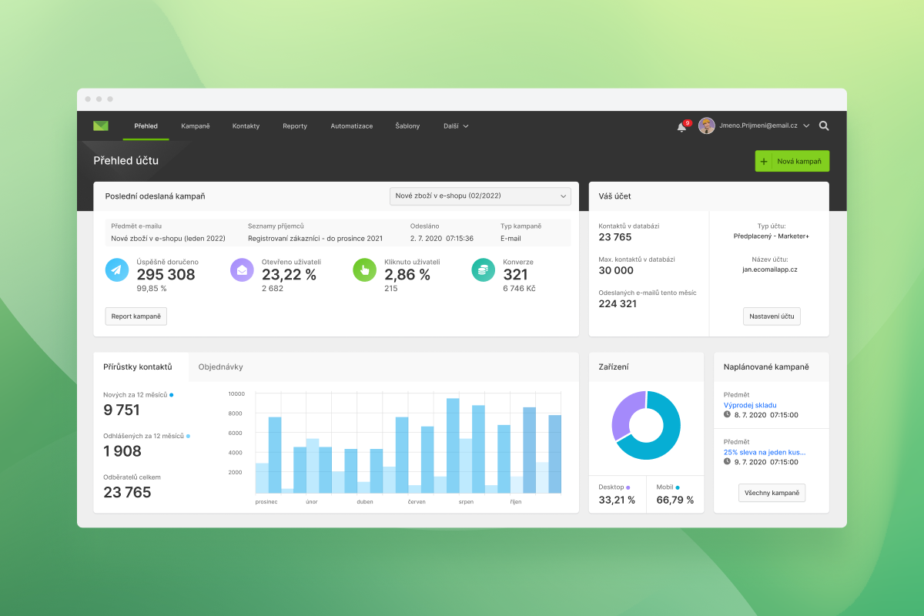Click the 66,79 % Mobil share

[x=675, y=500]
